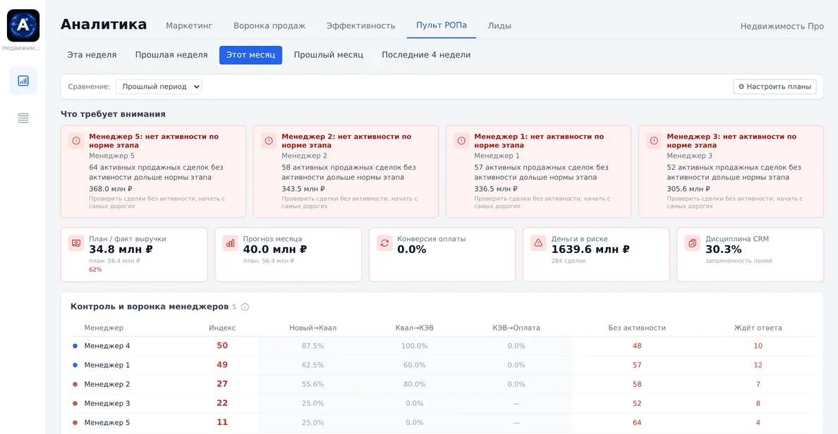
Task: Select the Эта неделя period
Action: click(x=92, y=55)
